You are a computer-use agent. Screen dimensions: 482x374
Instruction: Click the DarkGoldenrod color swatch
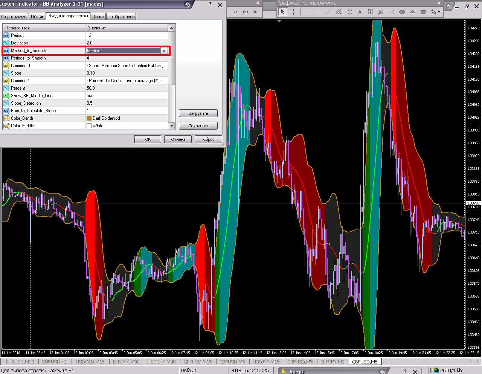click(89, 118)
